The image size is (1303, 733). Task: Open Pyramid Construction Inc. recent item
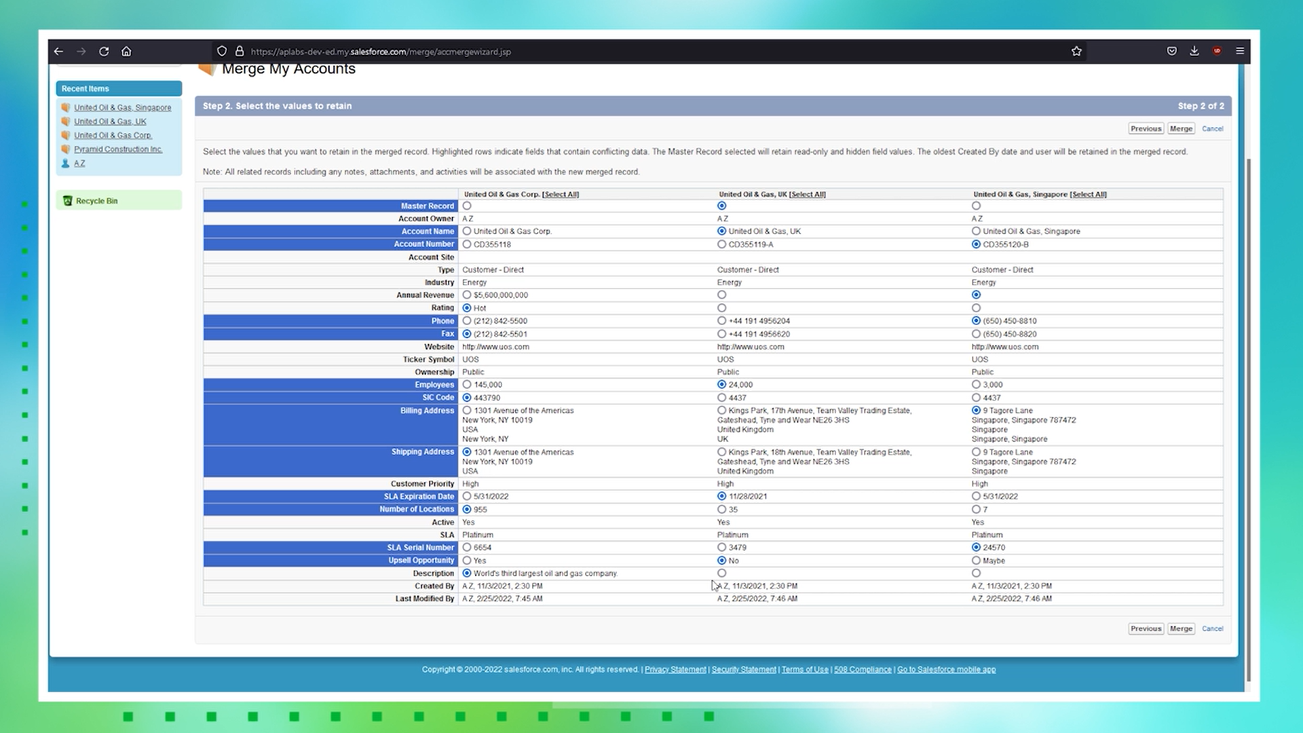click(x=118, y=150)
